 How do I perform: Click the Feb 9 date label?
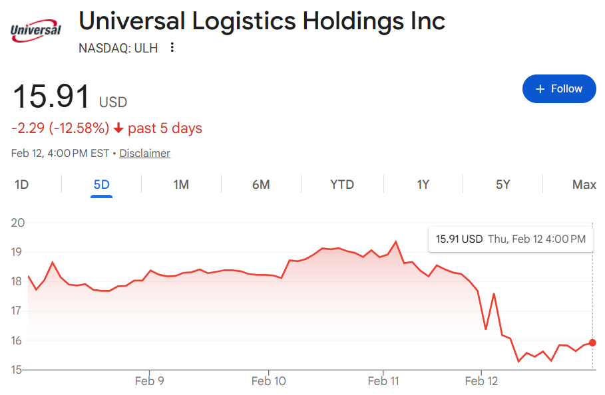coord(149,381)
